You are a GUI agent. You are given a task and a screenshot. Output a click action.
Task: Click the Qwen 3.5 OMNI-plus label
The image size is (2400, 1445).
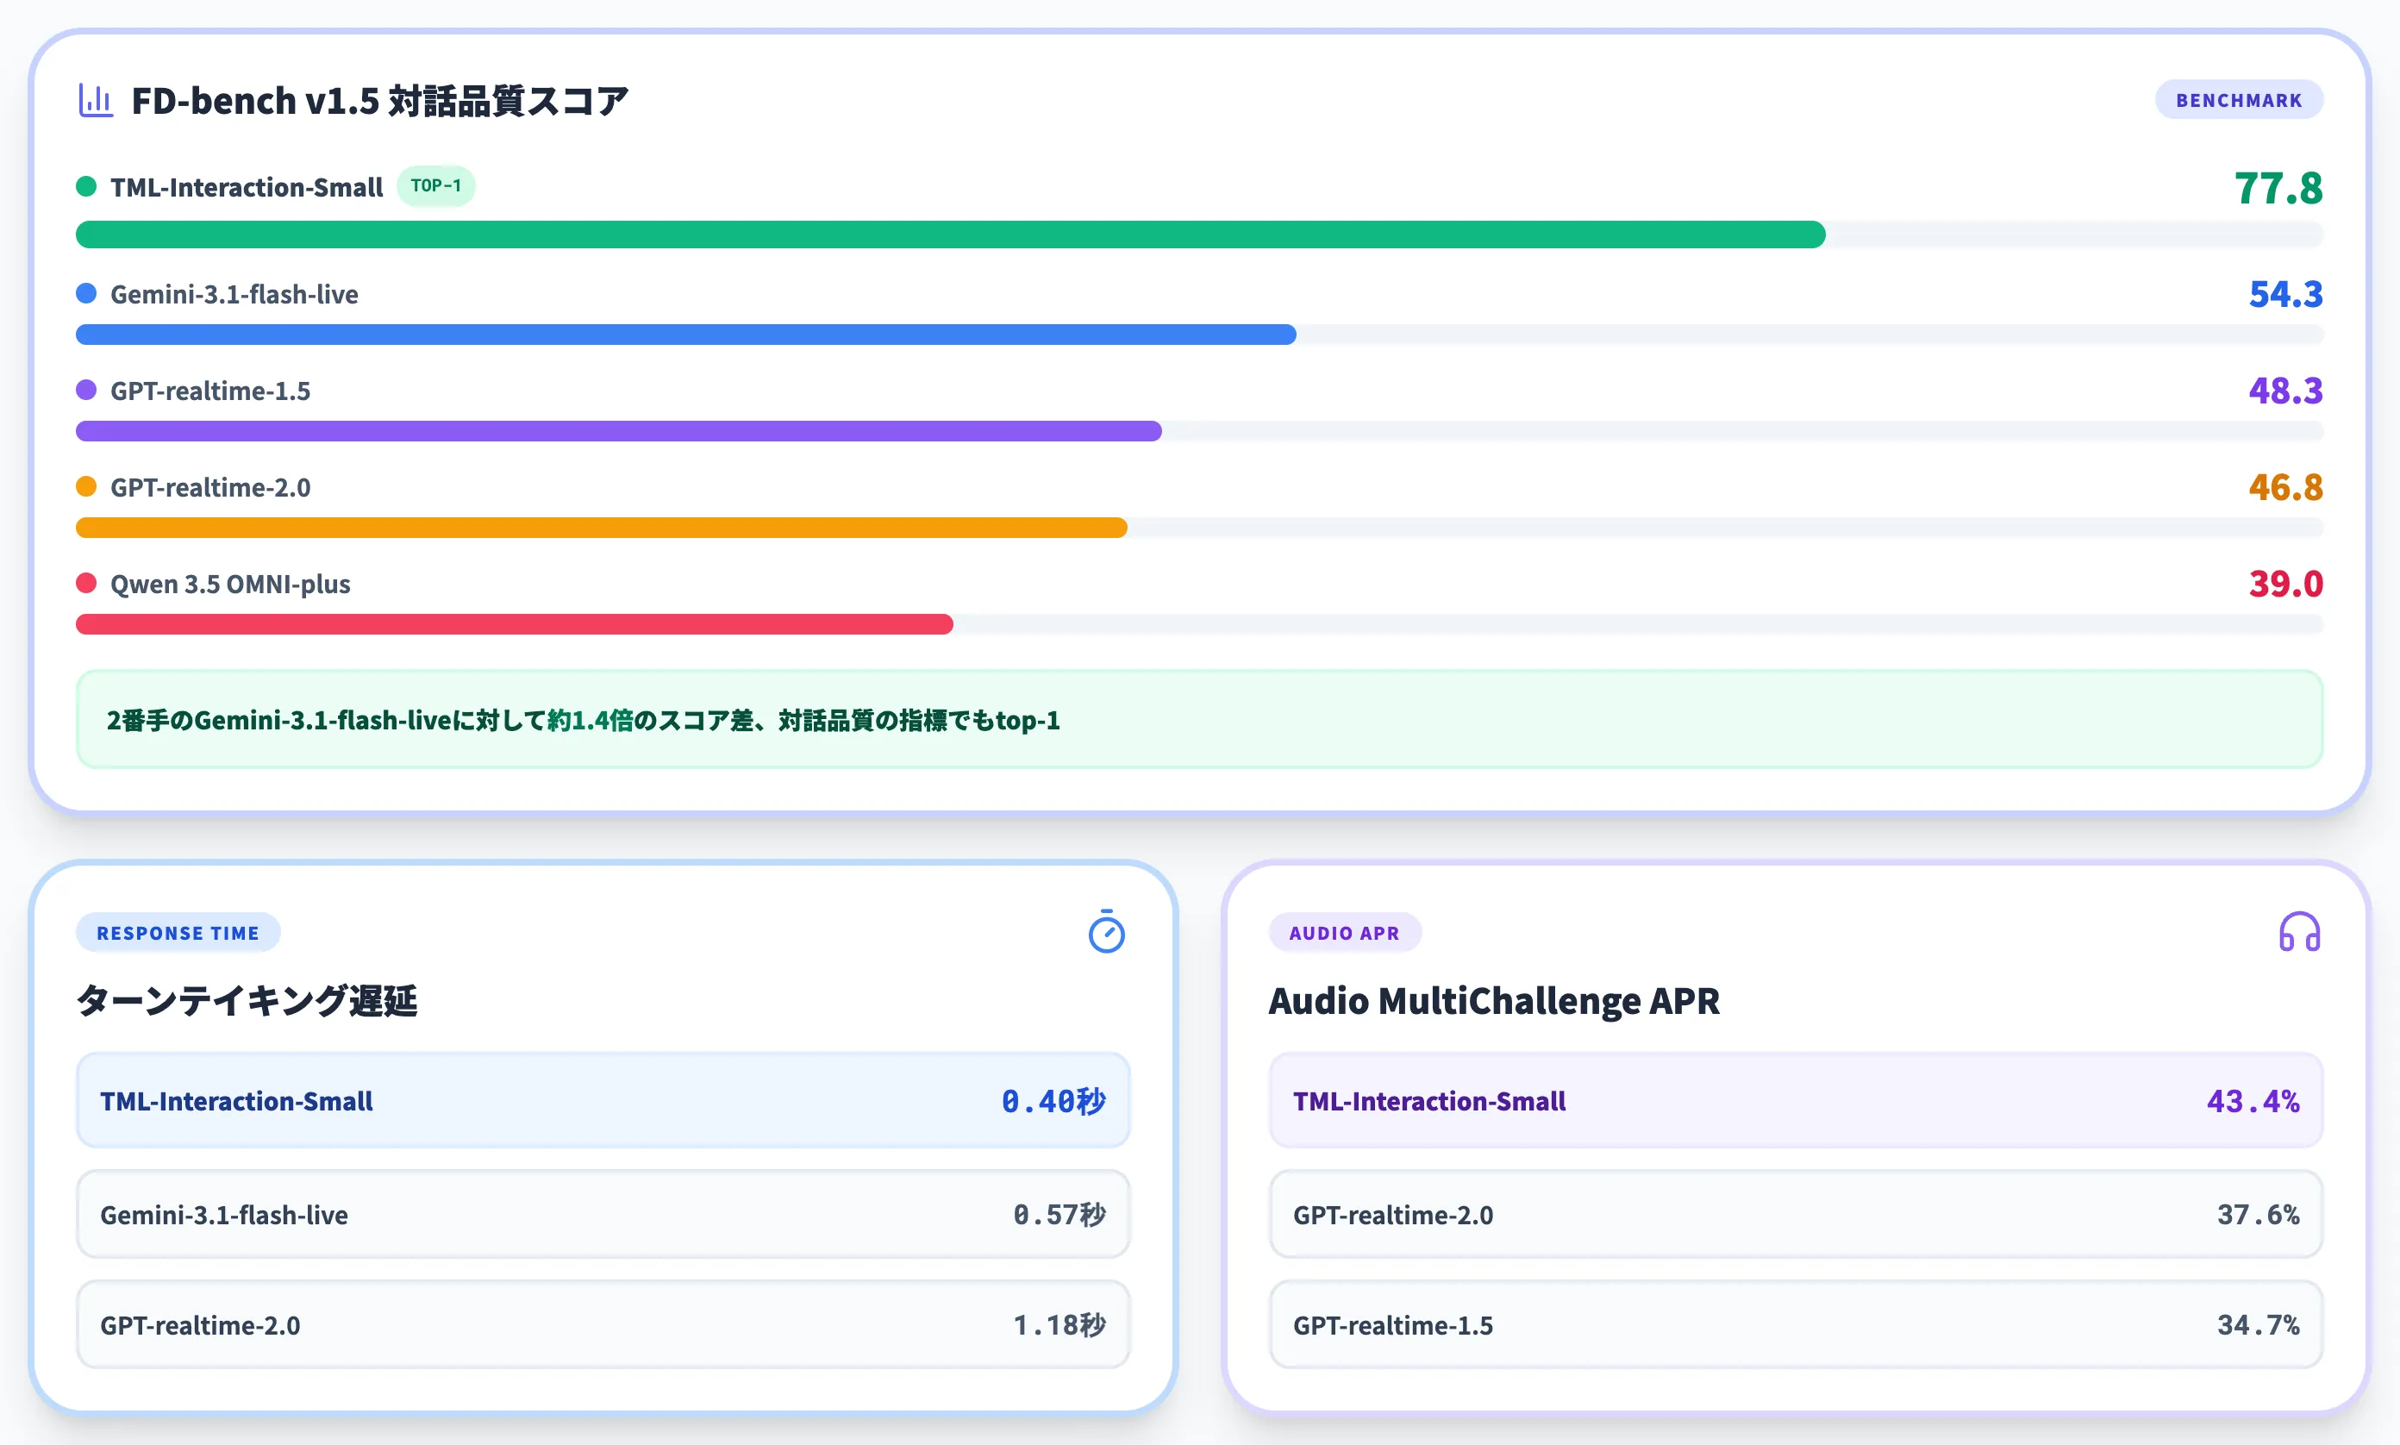(x=231, y=583)
